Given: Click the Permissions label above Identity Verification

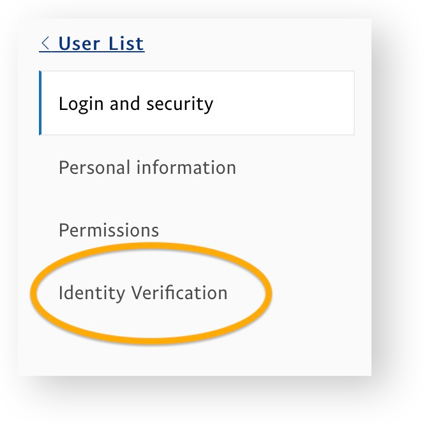Looking at the screenshot, I should 109,230.
